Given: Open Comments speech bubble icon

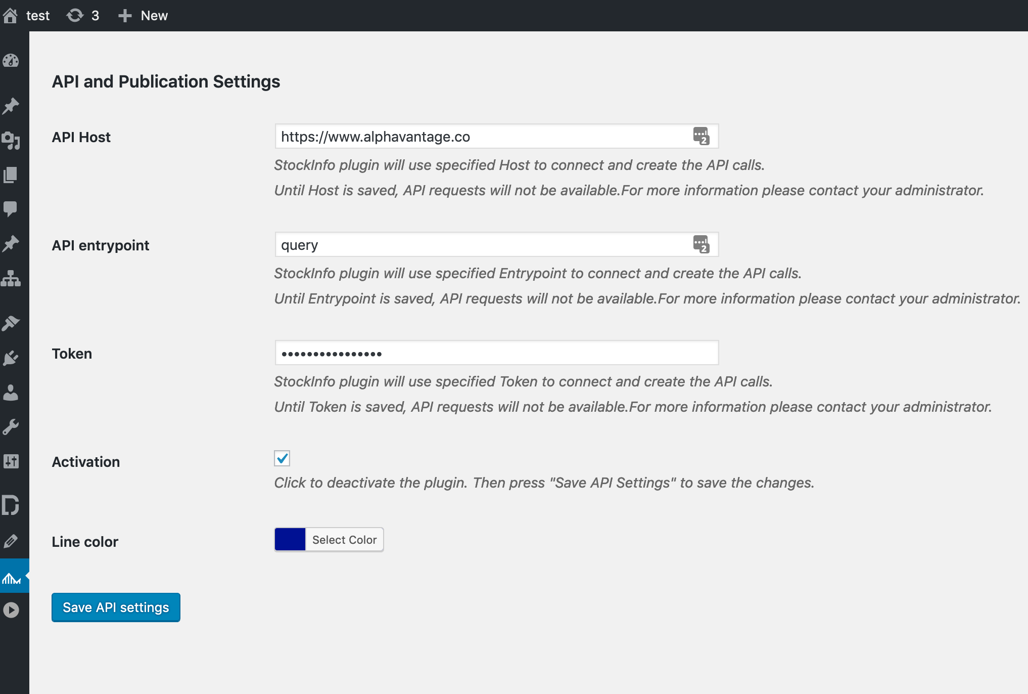Looking at the screenshot, I should 11,208.
